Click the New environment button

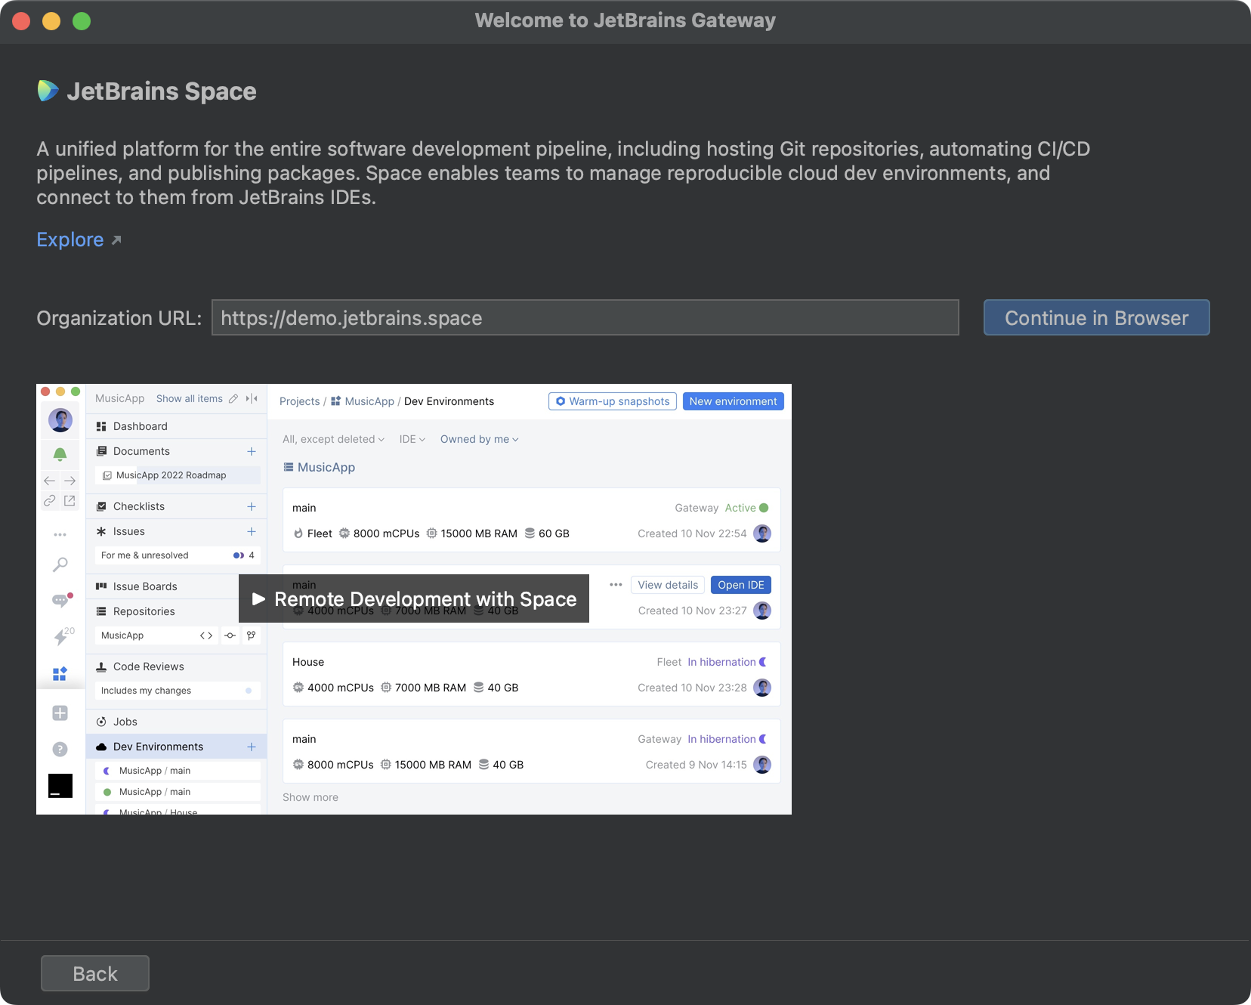pos(732,401)
